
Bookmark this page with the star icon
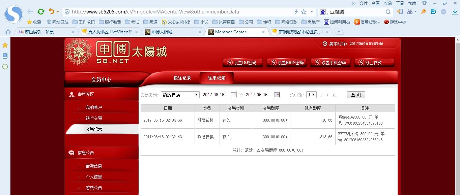coord(304,12)
